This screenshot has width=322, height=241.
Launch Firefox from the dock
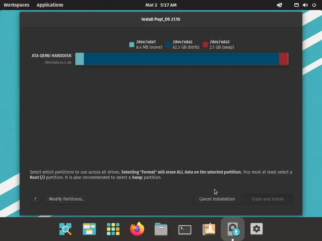[137, 229]
